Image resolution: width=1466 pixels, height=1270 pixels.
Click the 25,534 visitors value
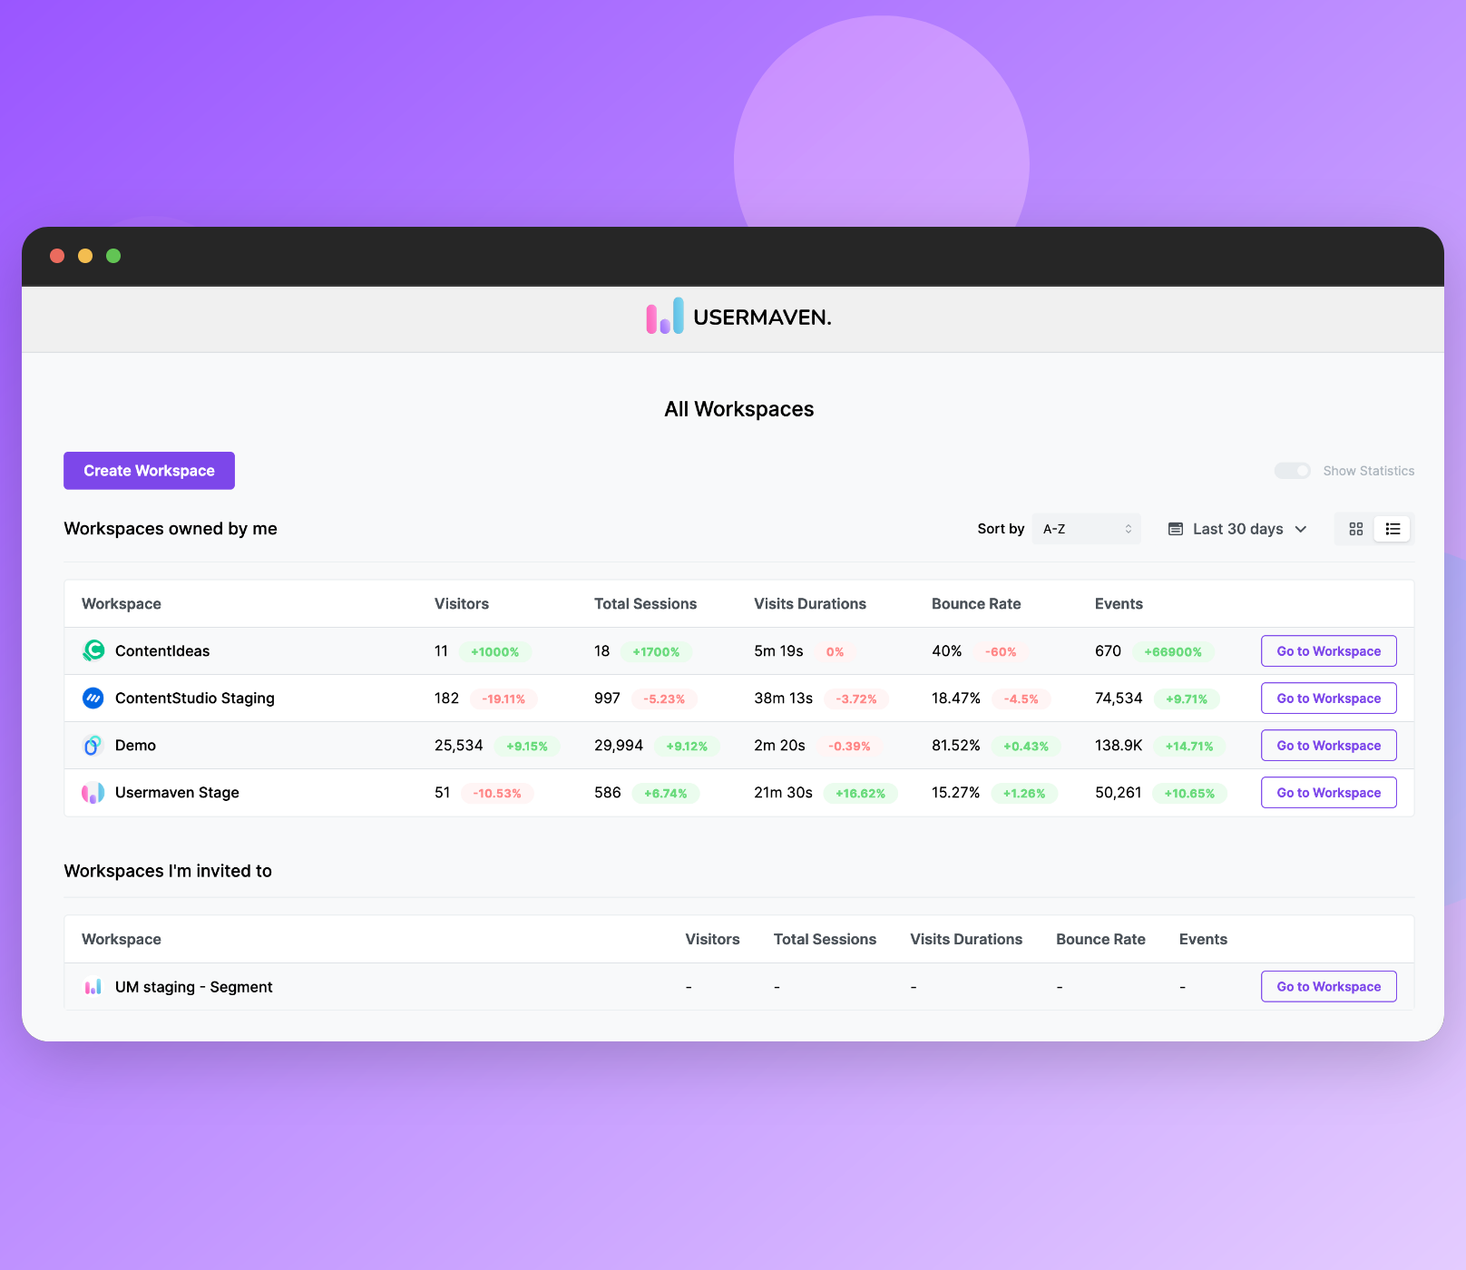tap(458, 745)
